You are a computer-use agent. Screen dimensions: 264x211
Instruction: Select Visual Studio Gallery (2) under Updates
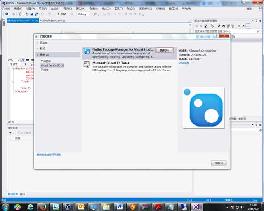52,66
